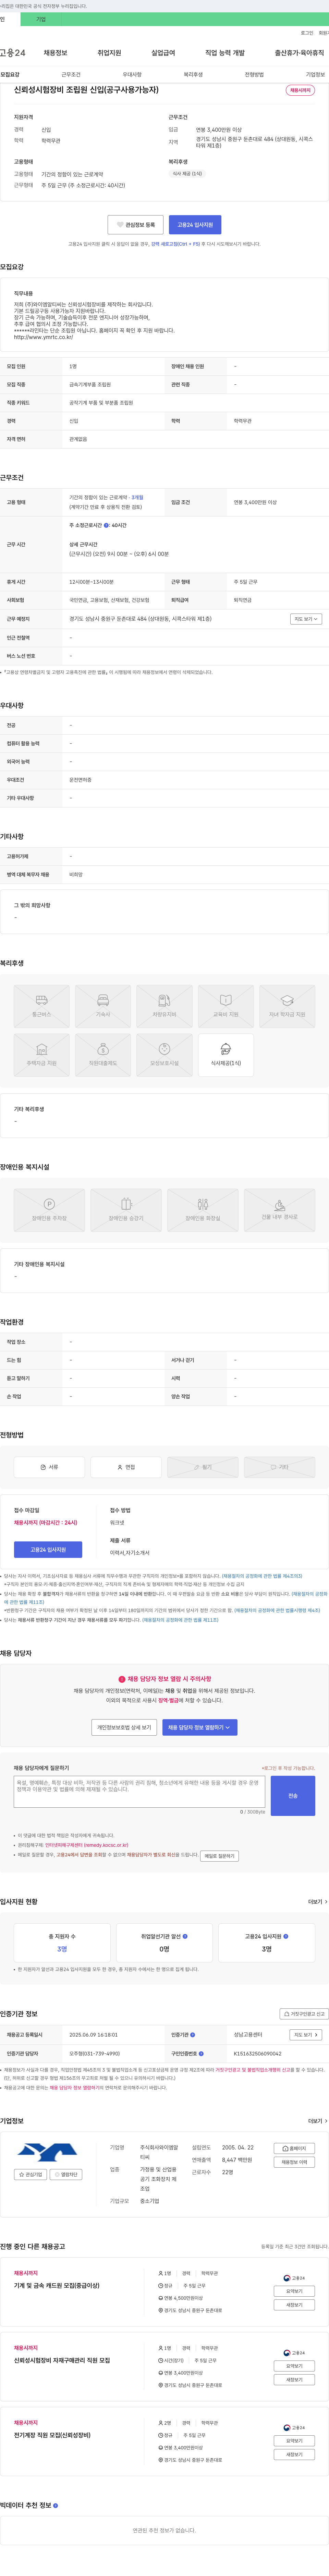Open the 실업급여 menu
This screenshot has height=2576, width=329.
coord(163,53)
